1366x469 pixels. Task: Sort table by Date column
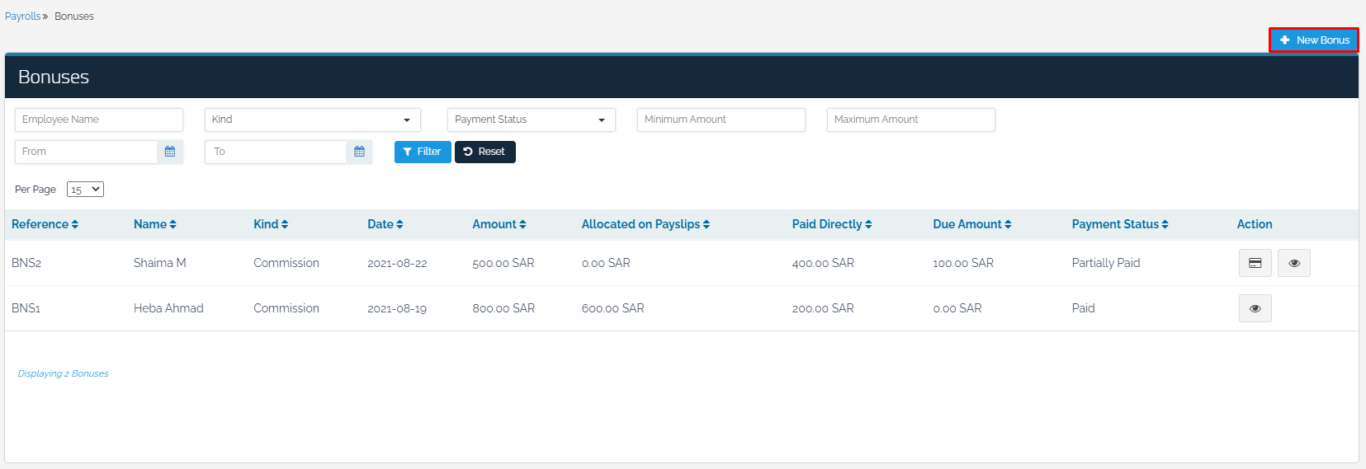385,224
